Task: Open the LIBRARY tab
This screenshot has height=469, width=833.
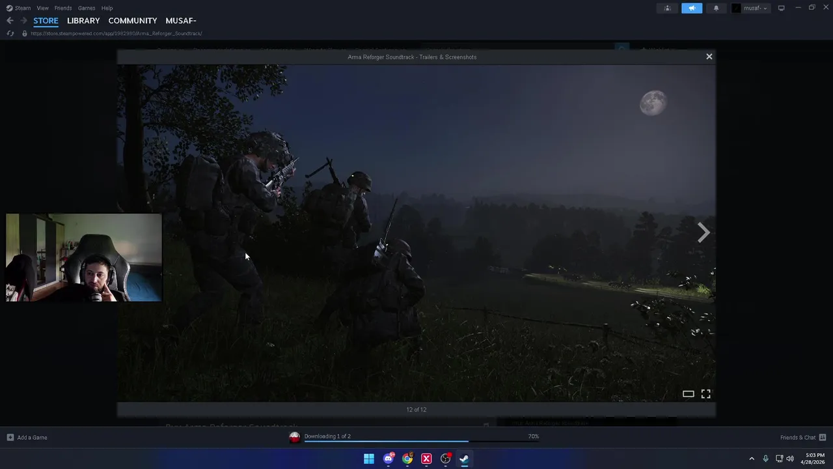Action: pyautogui.click(x=83, y=21)
